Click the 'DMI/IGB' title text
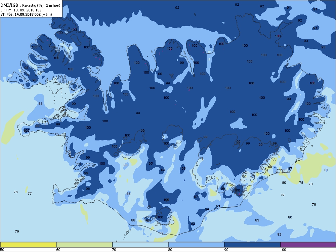This screenshot has height=252, width=336. tap(9, 5)
